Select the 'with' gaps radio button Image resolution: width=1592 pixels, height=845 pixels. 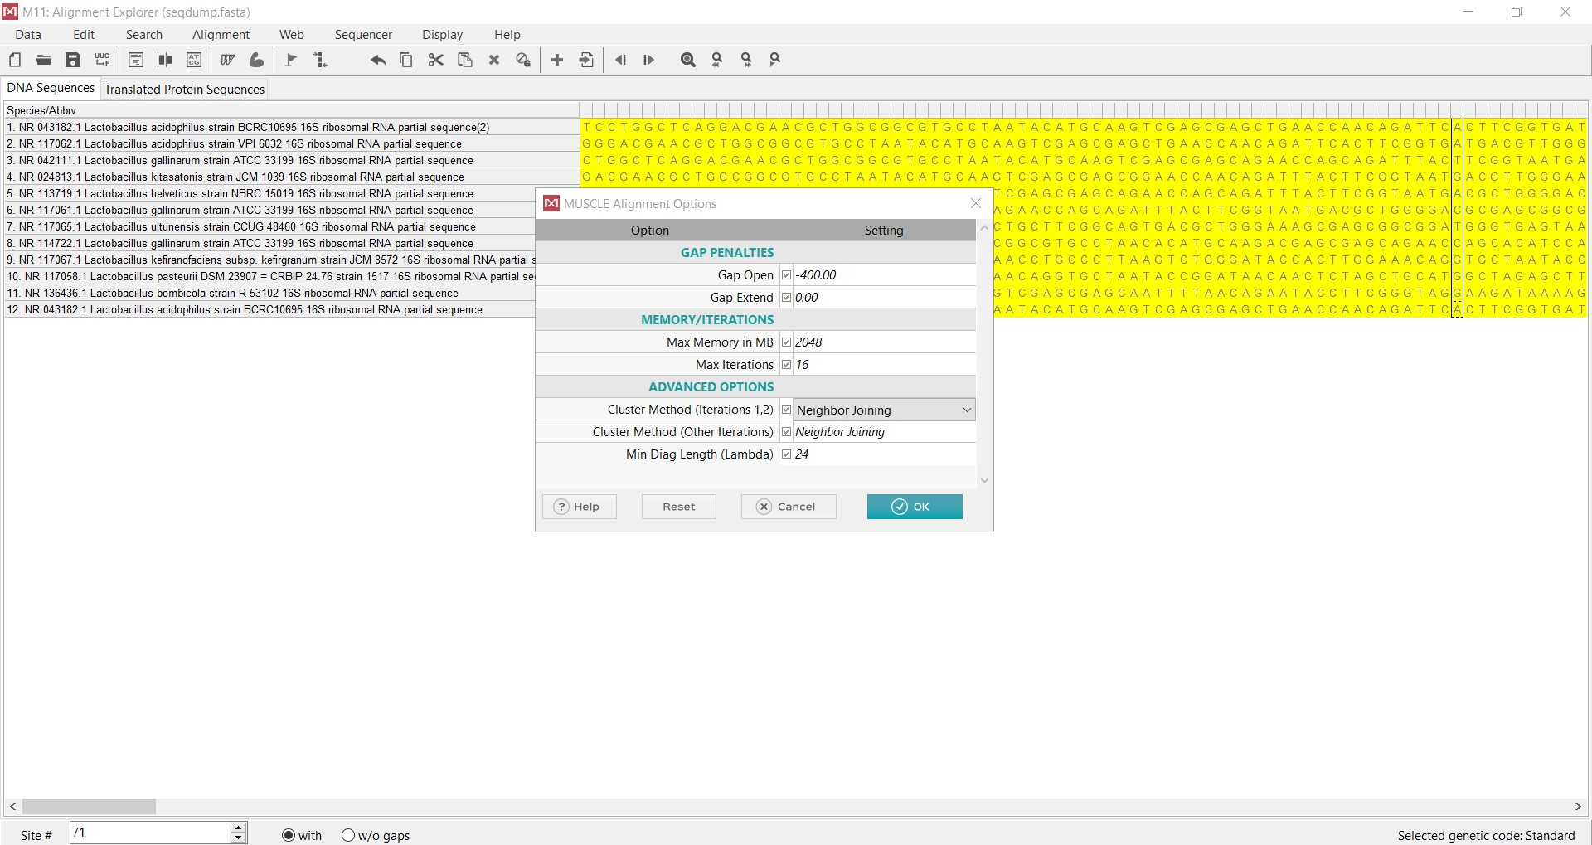click(x=289, y=835)
